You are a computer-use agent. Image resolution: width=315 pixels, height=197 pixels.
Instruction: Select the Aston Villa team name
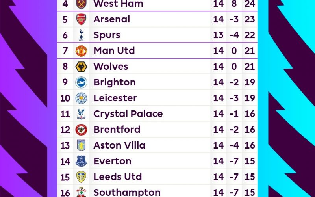pyautogui.click(x=119, y=145)
